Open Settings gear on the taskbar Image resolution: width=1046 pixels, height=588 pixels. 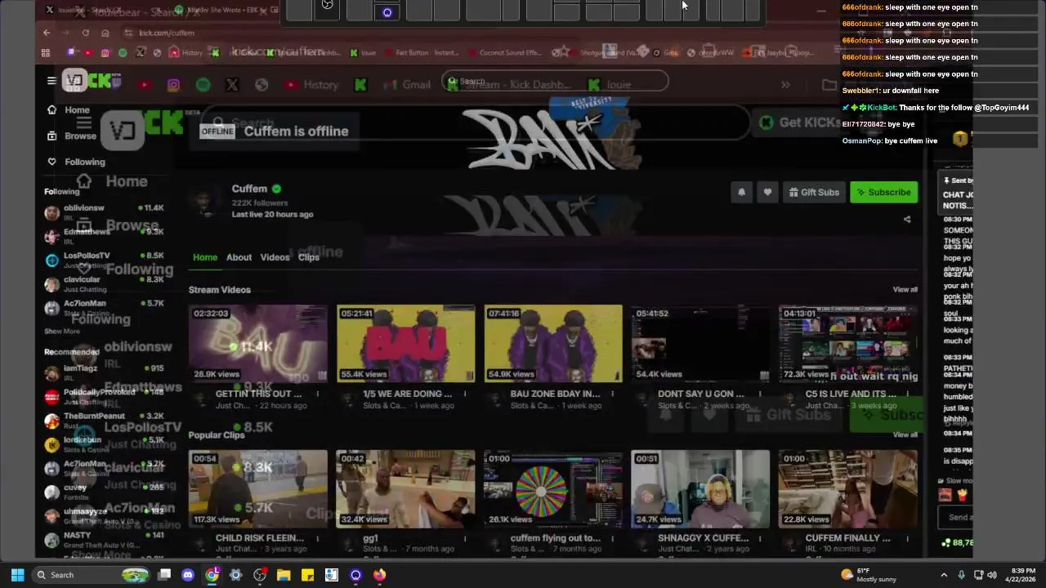click(236, 575)
